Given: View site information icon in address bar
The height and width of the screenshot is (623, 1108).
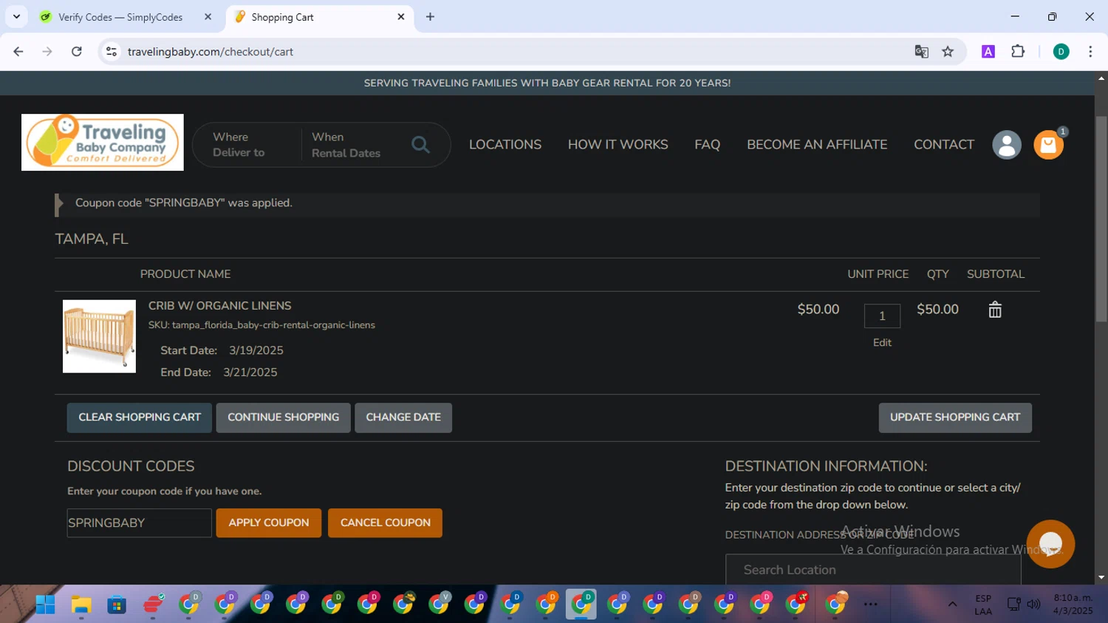Looking at the screenshot, I should (x=112, y=52).
